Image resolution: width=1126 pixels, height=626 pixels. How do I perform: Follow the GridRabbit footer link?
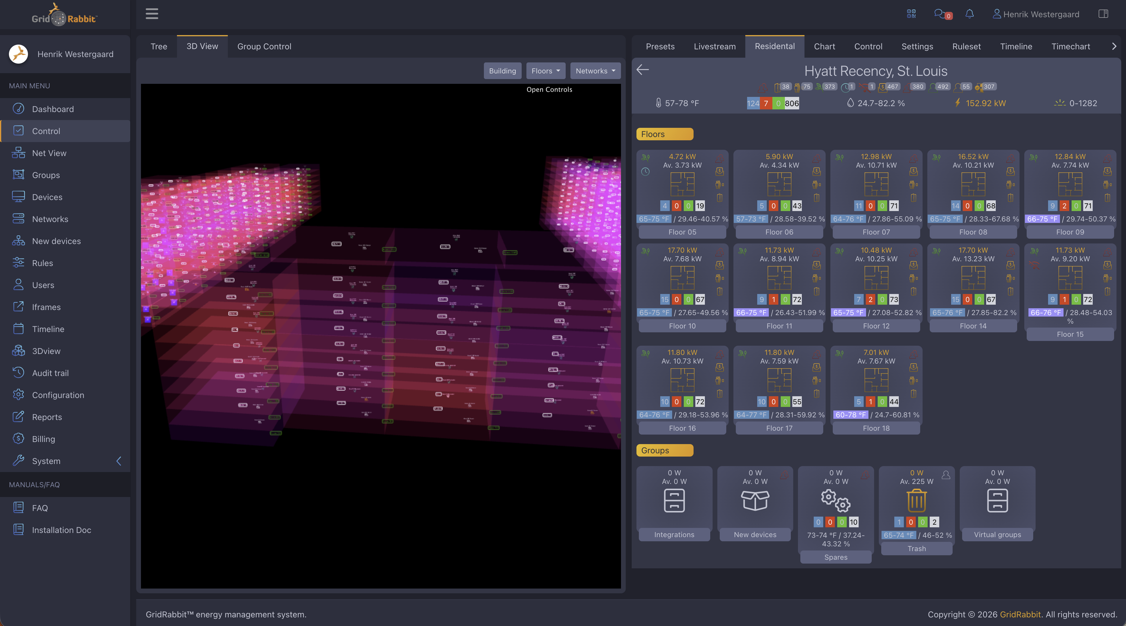[1020, 614]
